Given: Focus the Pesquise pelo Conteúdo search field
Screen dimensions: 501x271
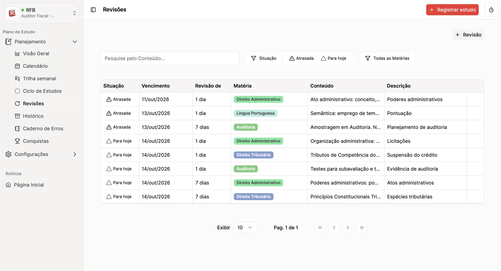Looking at the screenshot, I should (x=170, y=58).
